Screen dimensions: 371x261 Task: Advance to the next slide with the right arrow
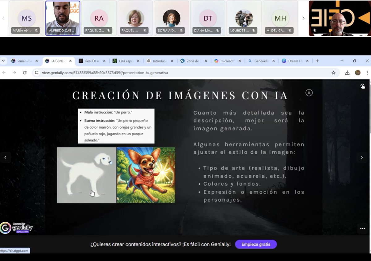point(362,157)
